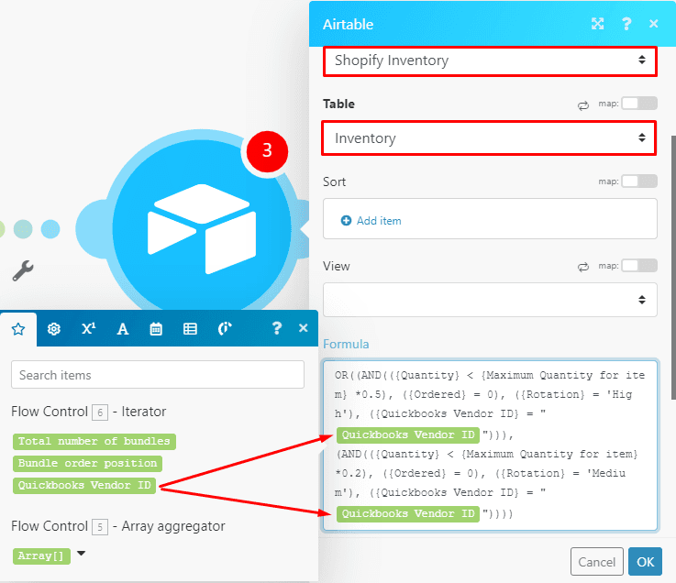
Task: Toggle the map switch for Table
Action: pos(638,104)
